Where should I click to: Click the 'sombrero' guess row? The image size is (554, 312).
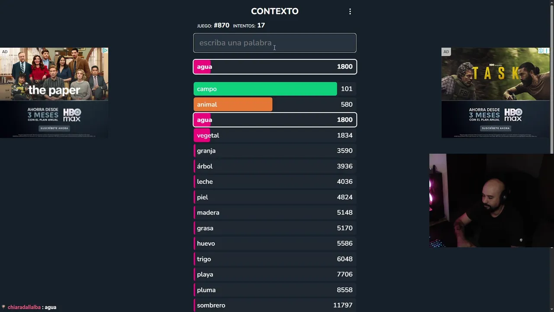(274, 305)
